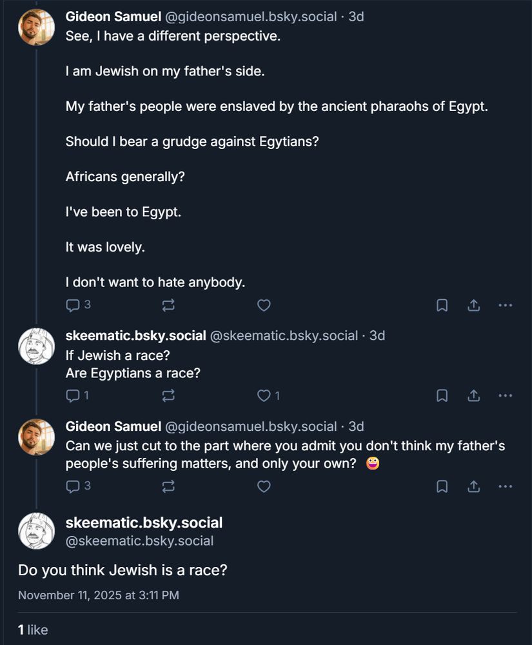532x645 pixels.
Task: Repost Gideon Samuel's first post
Action: click(168, 306)
